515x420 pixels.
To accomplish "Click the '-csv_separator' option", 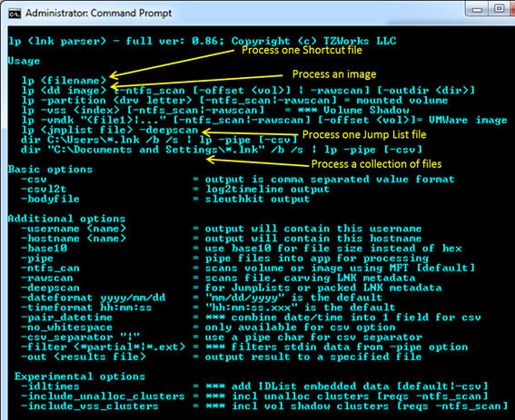I will click(81, 337).
